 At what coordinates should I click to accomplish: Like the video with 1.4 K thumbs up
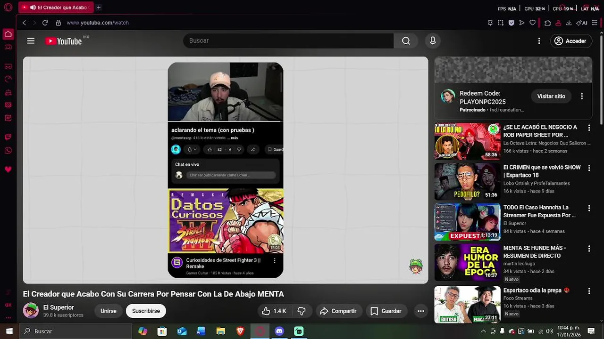(274, 311)
